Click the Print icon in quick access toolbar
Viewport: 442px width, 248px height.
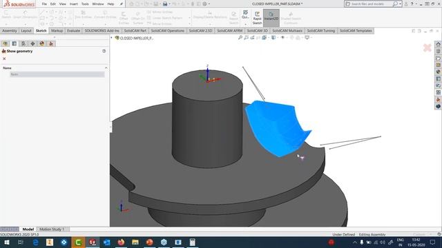coord(165,4)
